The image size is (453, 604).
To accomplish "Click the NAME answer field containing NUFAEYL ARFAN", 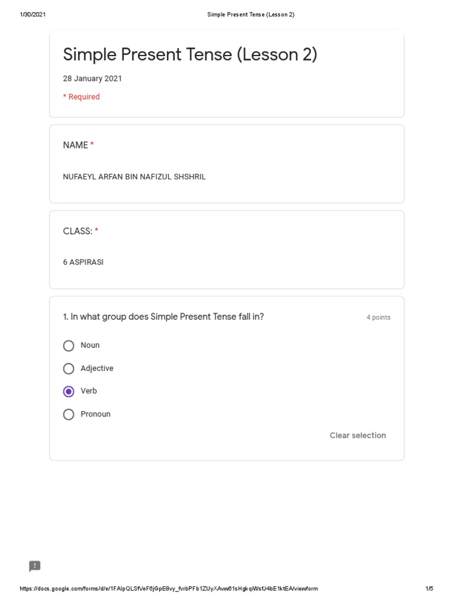I will coord(134,177).
